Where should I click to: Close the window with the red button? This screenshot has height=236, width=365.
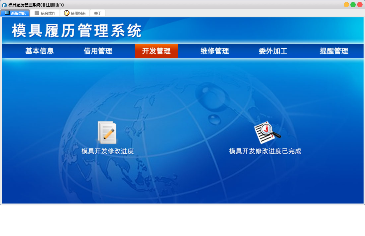click(360, 5)
